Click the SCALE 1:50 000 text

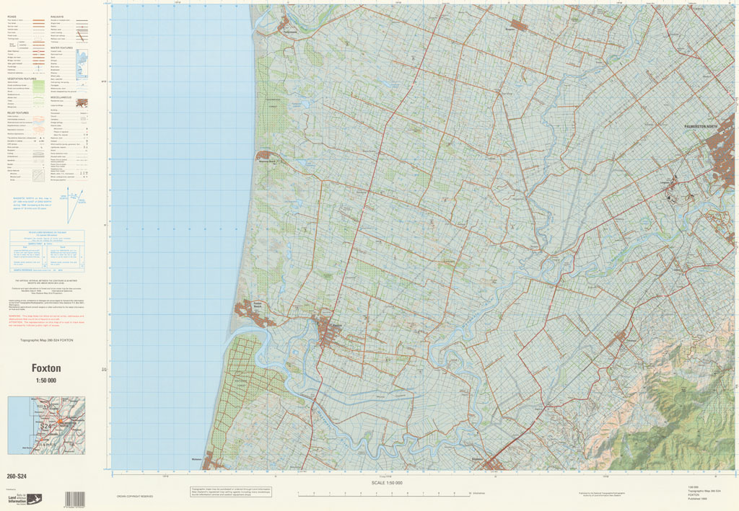(x=387, y=483)
